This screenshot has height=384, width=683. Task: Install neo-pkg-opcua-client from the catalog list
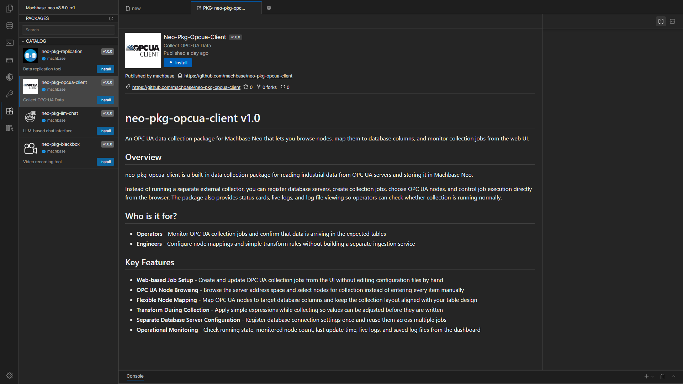click(x=105, y=100)
